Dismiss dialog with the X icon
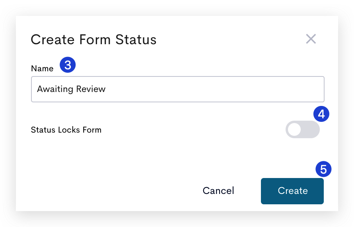 click(x=311, y=39)
